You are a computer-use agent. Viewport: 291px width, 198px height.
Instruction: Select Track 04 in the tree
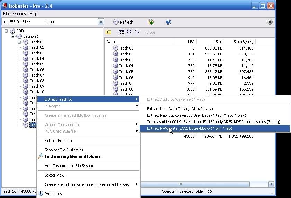point(37,58)
